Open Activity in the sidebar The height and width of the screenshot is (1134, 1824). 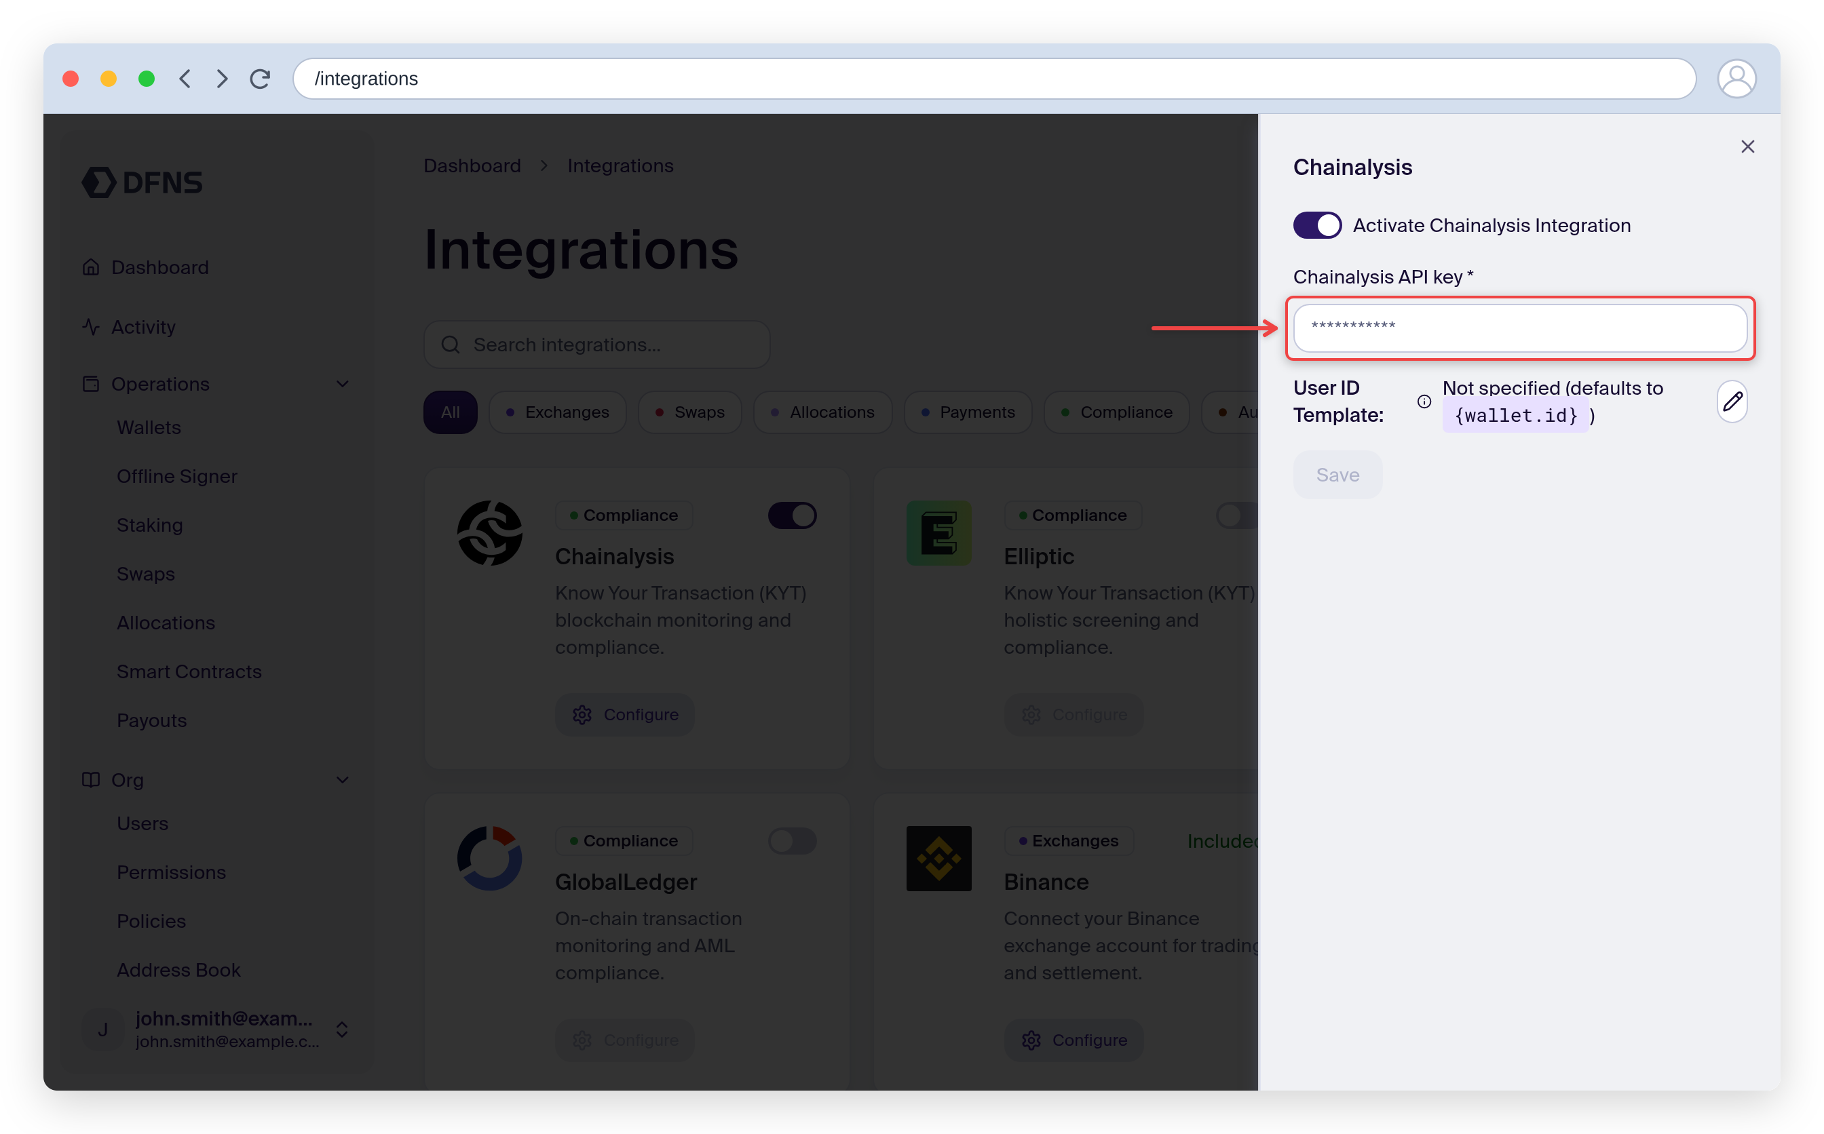pyautogui.click(x=143, y=327)
